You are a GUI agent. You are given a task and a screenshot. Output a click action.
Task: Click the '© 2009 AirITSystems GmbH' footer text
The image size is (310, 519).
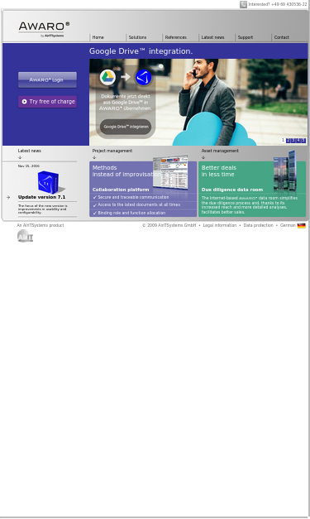point(169,225)
